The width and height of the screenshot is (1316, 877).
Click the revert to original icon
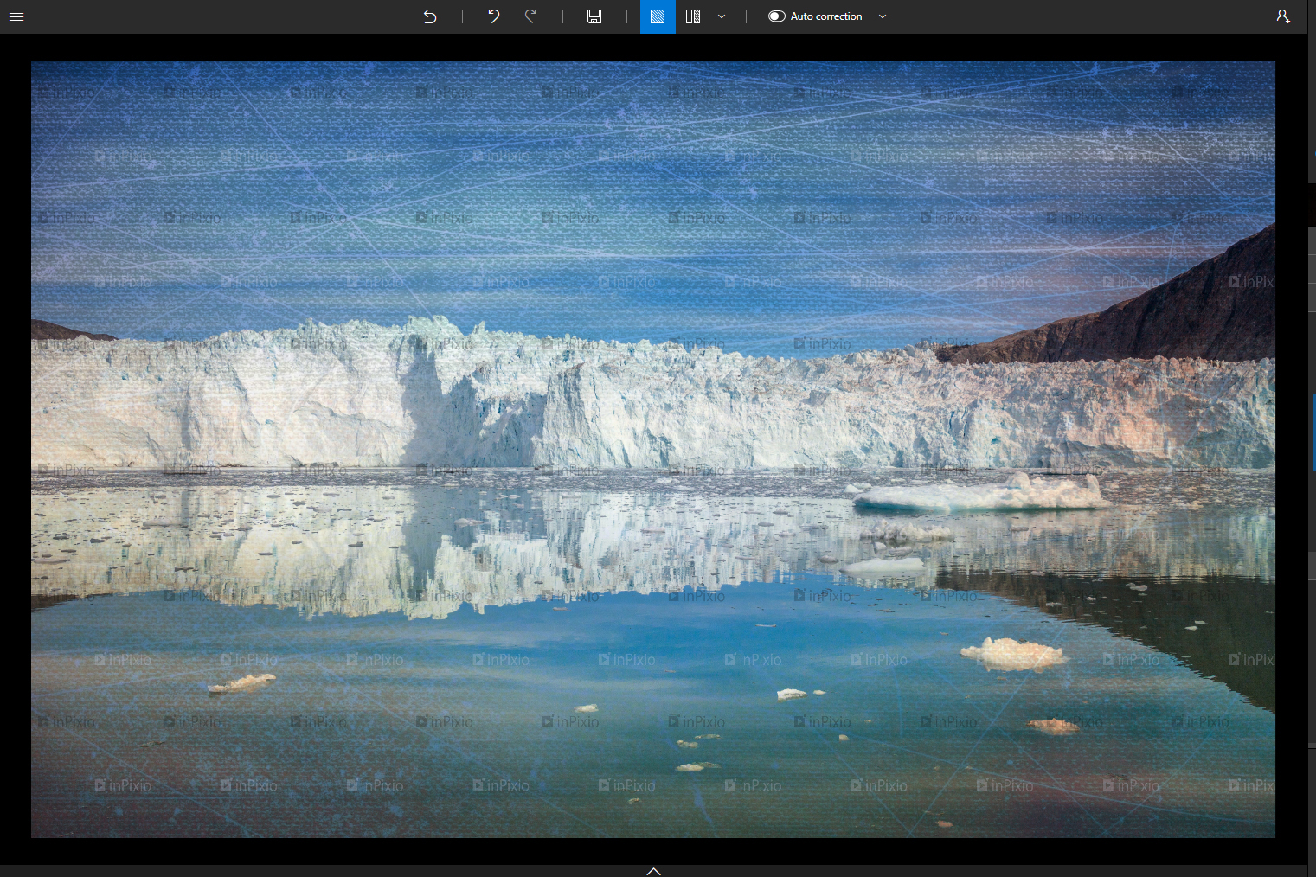(430, 16)
